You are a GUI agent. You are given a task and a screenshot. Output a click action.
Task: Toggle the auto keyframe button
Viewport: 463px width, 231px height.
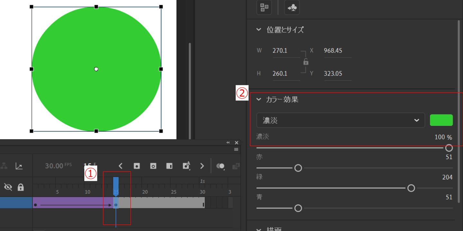point(186,165)
